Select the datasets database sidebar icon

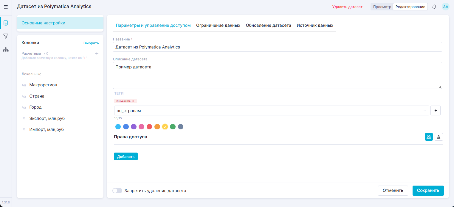point(6,23)
